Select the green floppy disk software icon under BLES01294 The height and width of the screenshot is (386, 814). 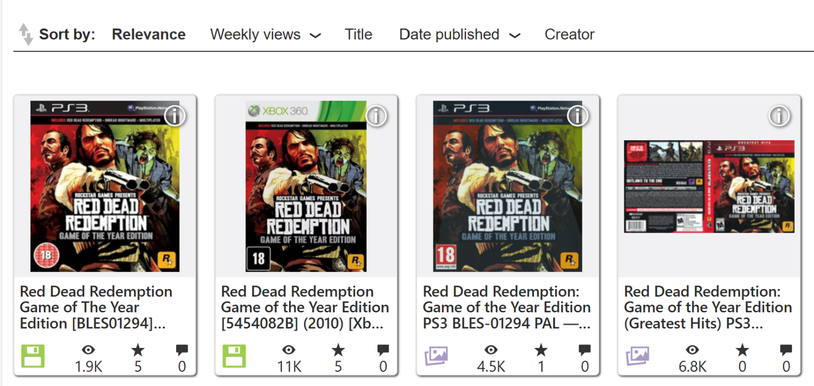[33, 356]
